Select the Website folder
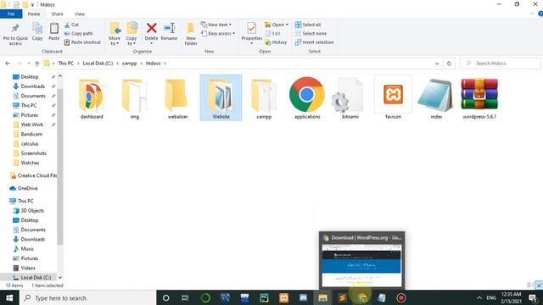Screen dimensions: 543x305 [221, 98]
